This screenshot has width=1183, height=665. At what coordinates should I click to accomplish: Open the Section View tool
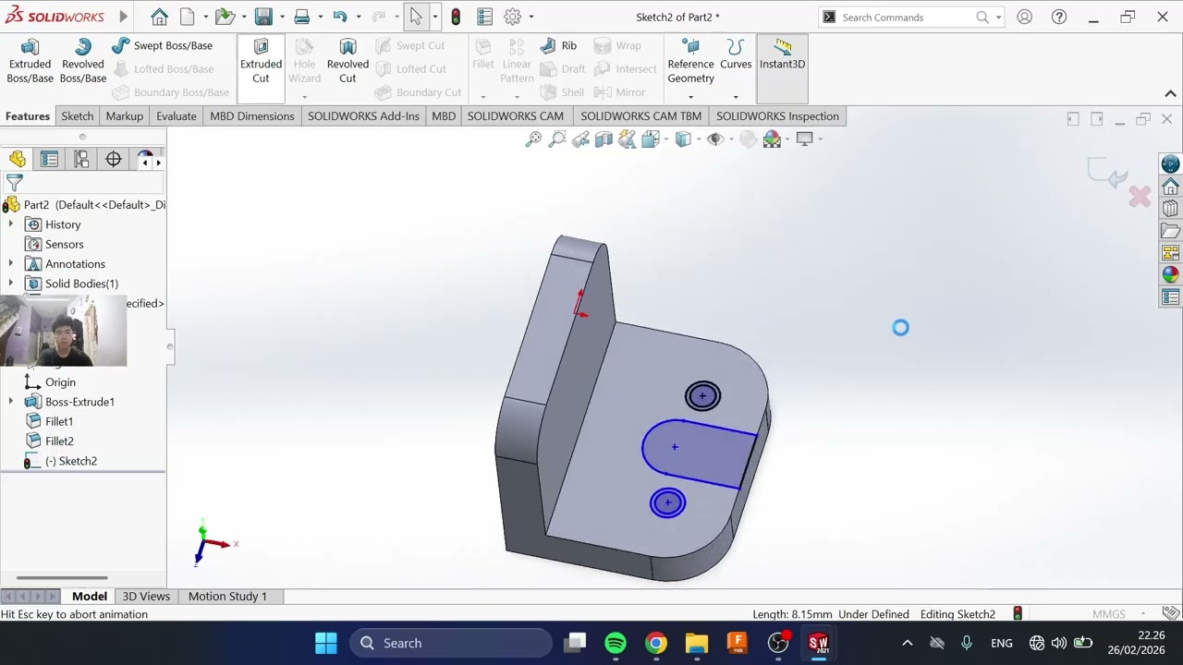click(x=604, y=139)
